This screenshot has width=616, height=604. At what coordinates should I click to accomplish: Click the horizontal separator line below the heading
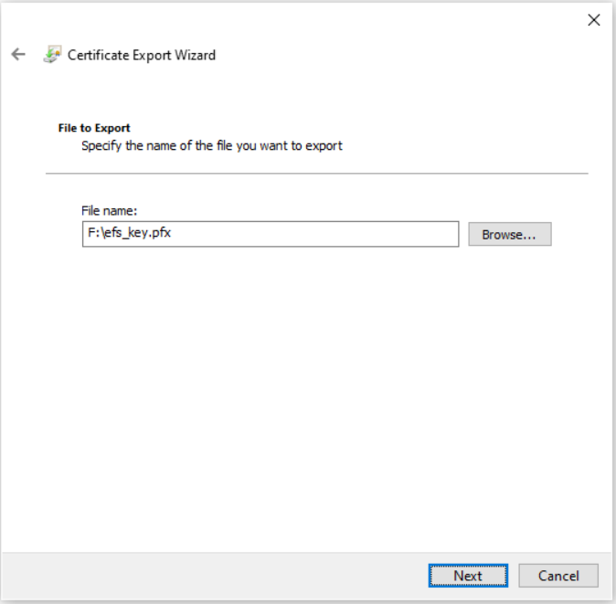pyautogui.click(x=316, y=173)
